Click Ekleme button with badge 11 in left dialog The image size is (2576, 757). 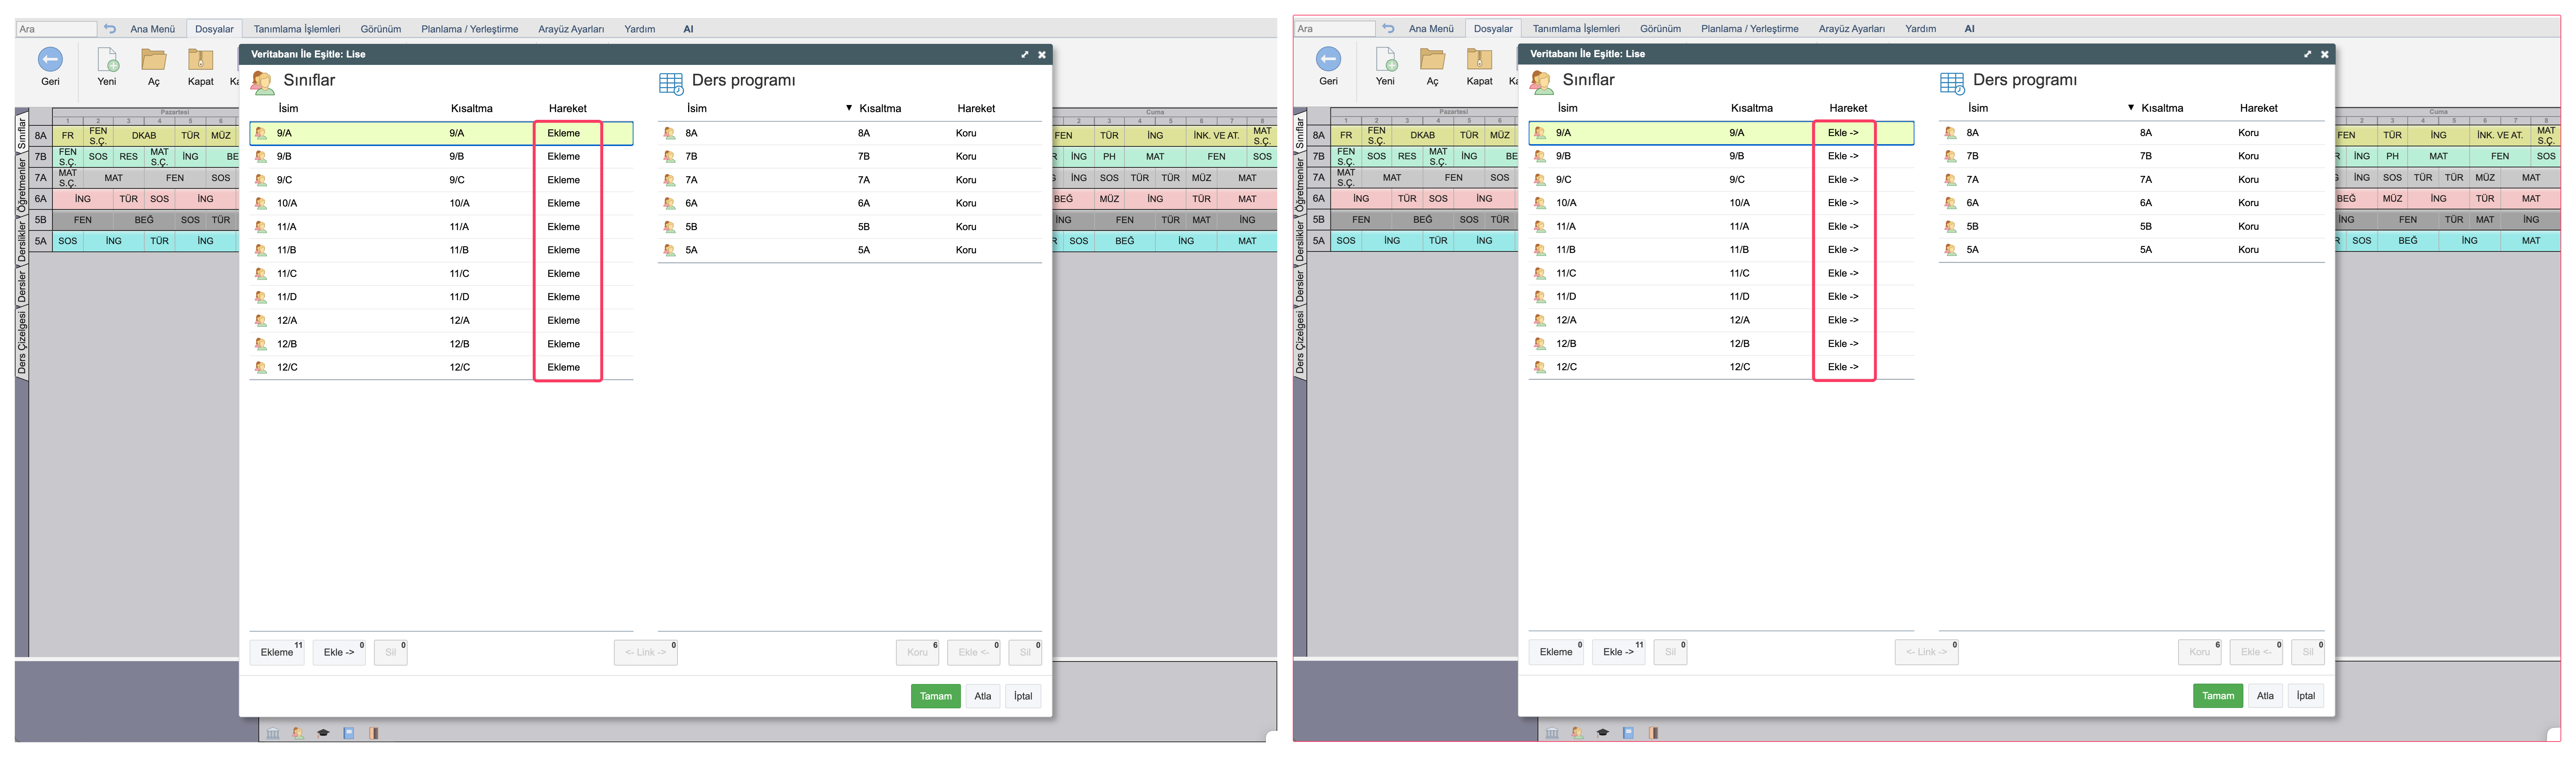click(277, 652)
